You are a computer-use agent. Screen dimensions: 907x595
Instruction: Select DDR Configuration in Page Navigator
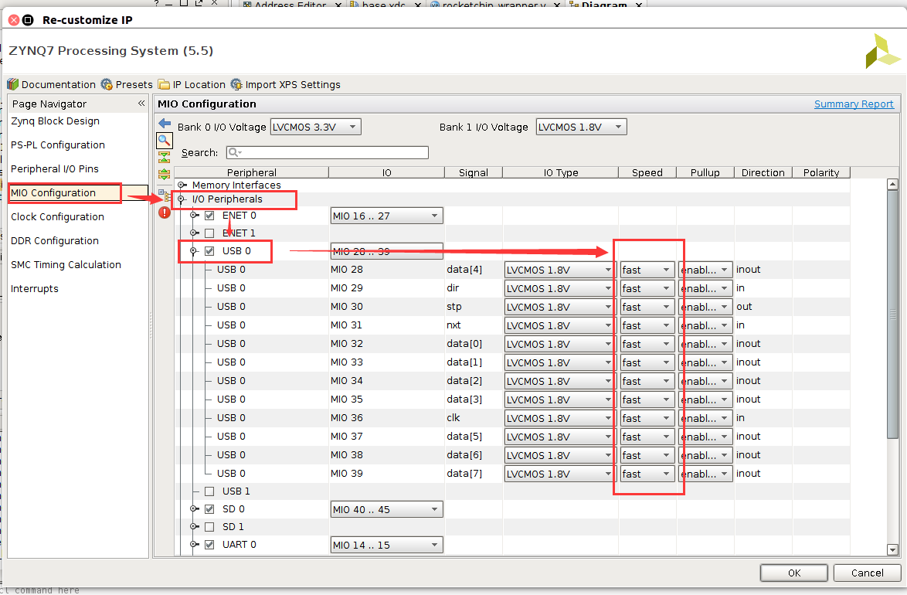point(55,241)
